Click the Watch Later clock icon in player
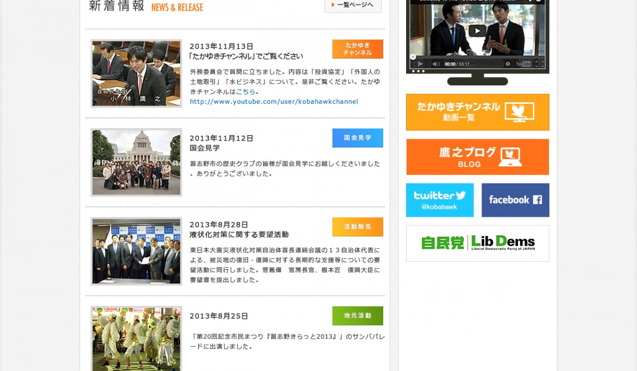 click(507, 64)
